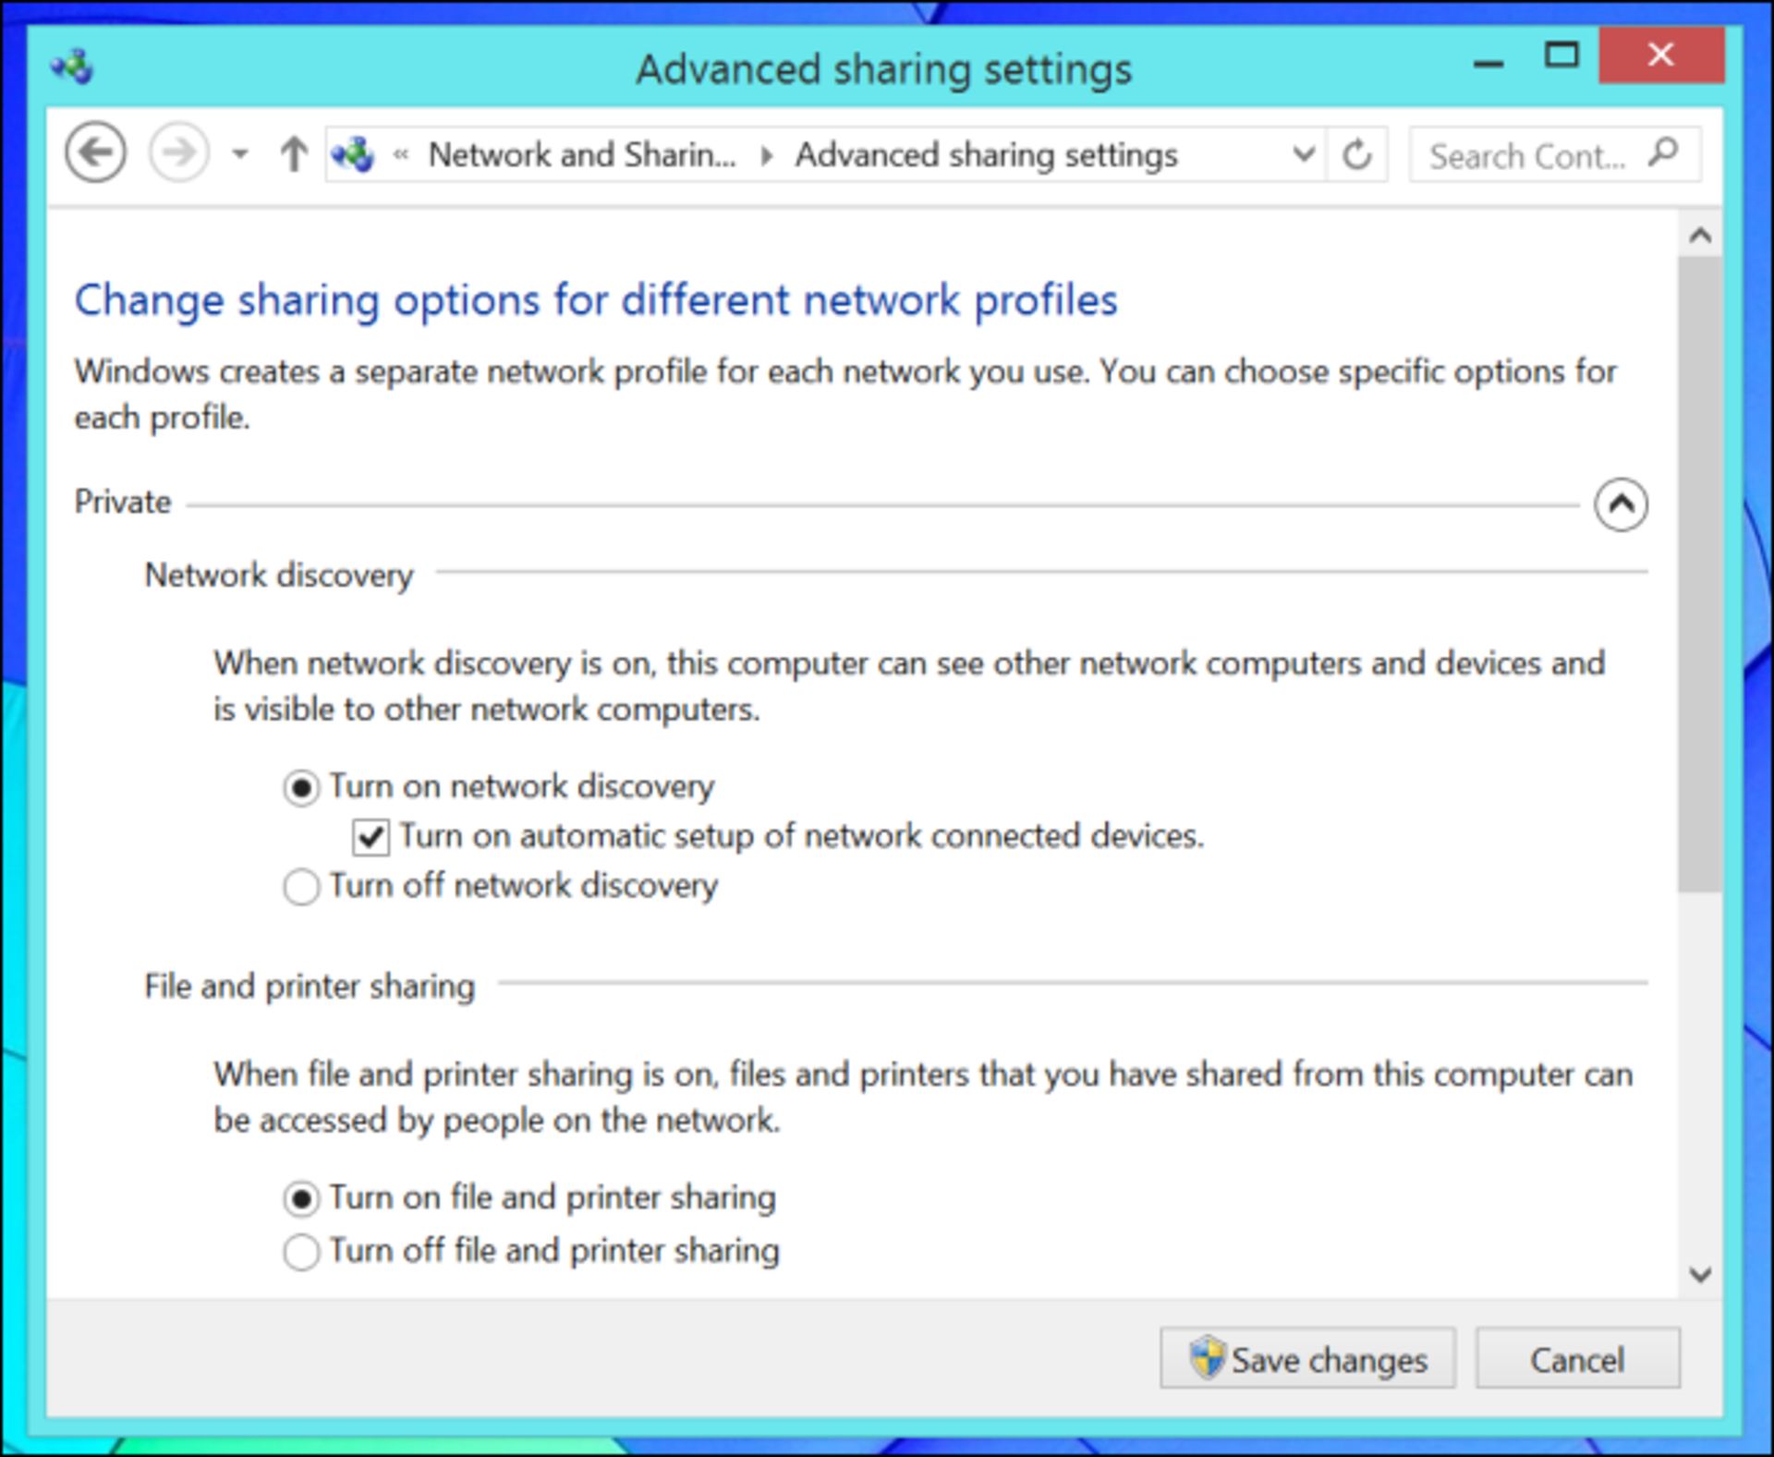Open the recent locations dropdown arrow

tap(240, 154)
